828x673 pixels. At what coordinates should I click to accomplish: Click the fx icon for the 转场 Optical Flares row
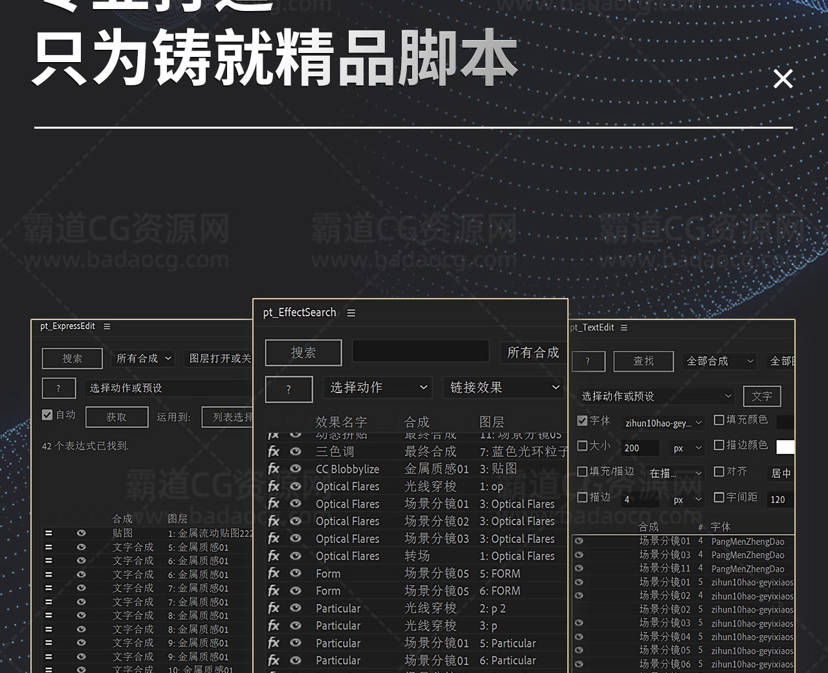tap(274, 556)
